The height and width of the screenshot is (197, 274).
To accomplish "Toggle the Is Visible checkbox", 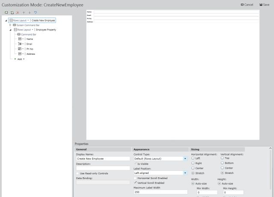I will (135, 164).
